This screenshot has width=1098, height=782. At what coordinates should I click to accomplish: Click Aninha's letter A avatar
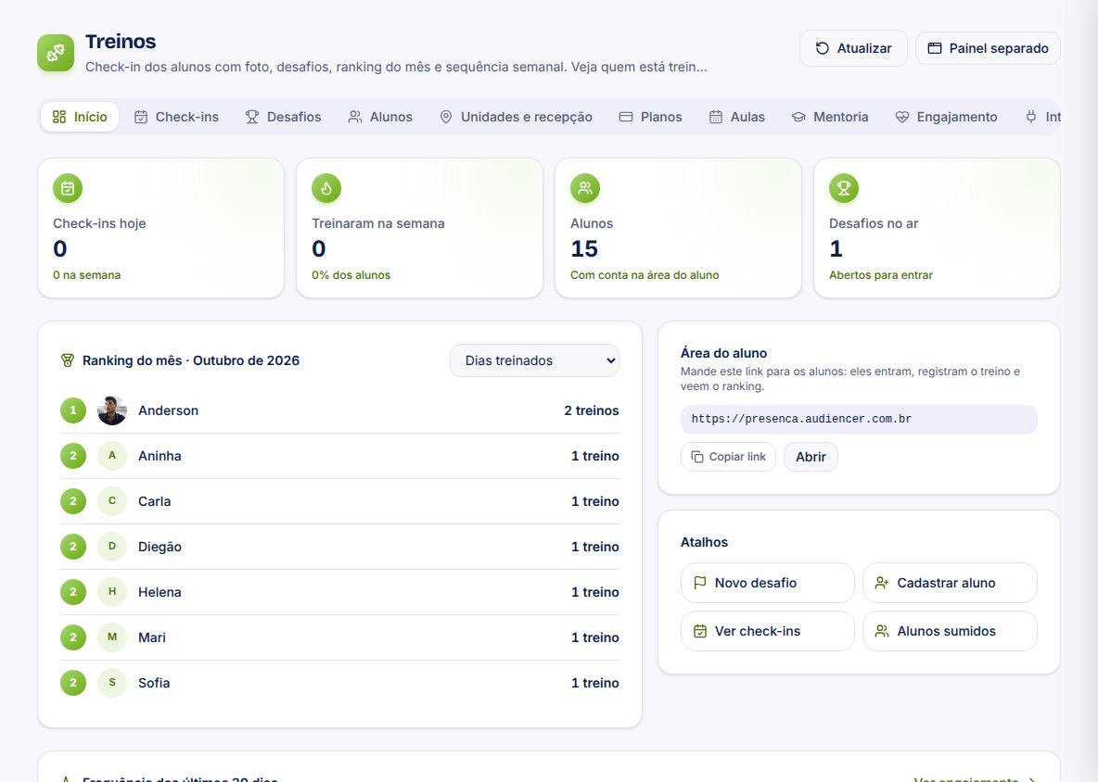coord(112,456)
